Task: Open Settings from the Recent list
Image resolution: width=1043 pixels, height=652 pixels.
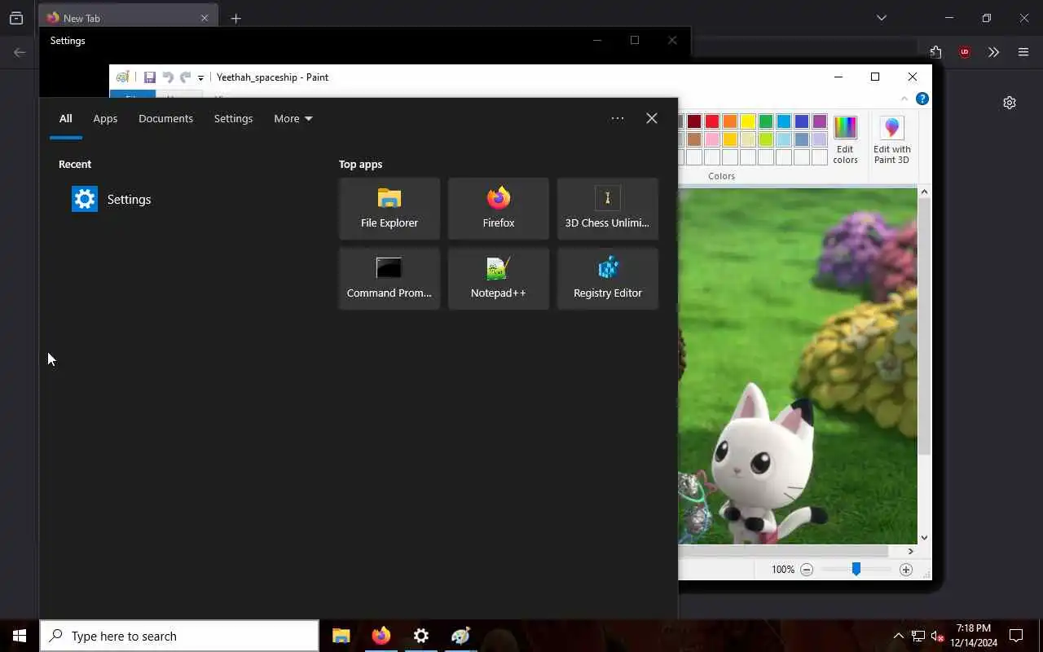Action: tap(112, 199)
